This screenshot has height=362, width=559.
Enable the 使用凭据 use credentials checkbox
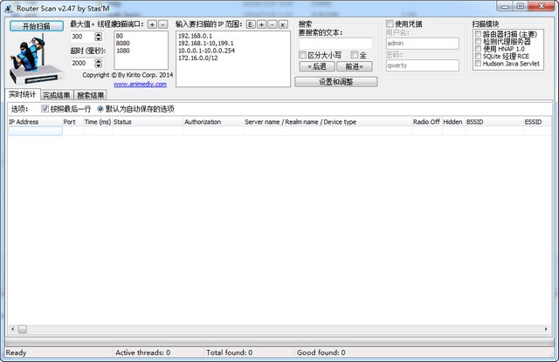(390, 24)
